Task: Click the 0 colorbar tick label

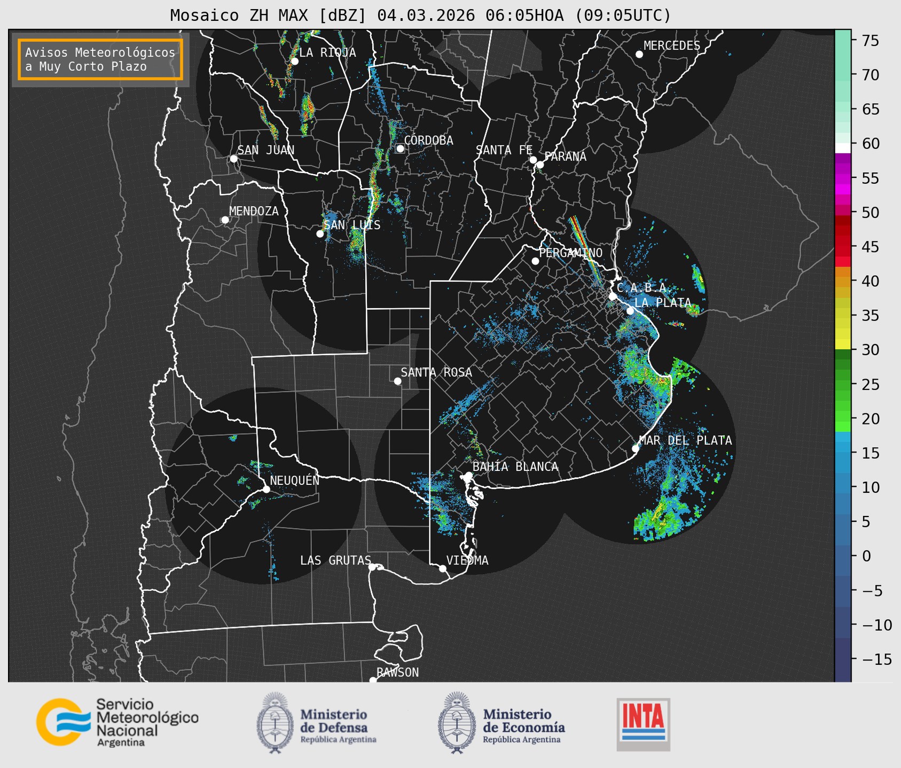Action: coord(866,556)
